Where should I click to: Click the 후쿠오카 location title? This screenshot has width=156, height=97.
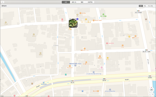tap(4, 6)
